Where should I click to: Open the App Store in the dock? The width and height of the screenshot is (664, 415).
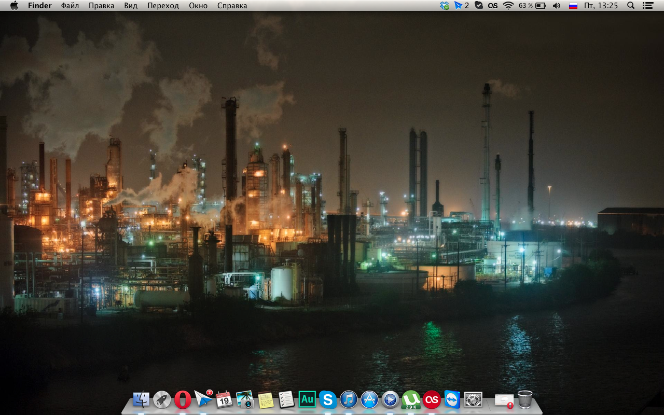click(369, 399)
